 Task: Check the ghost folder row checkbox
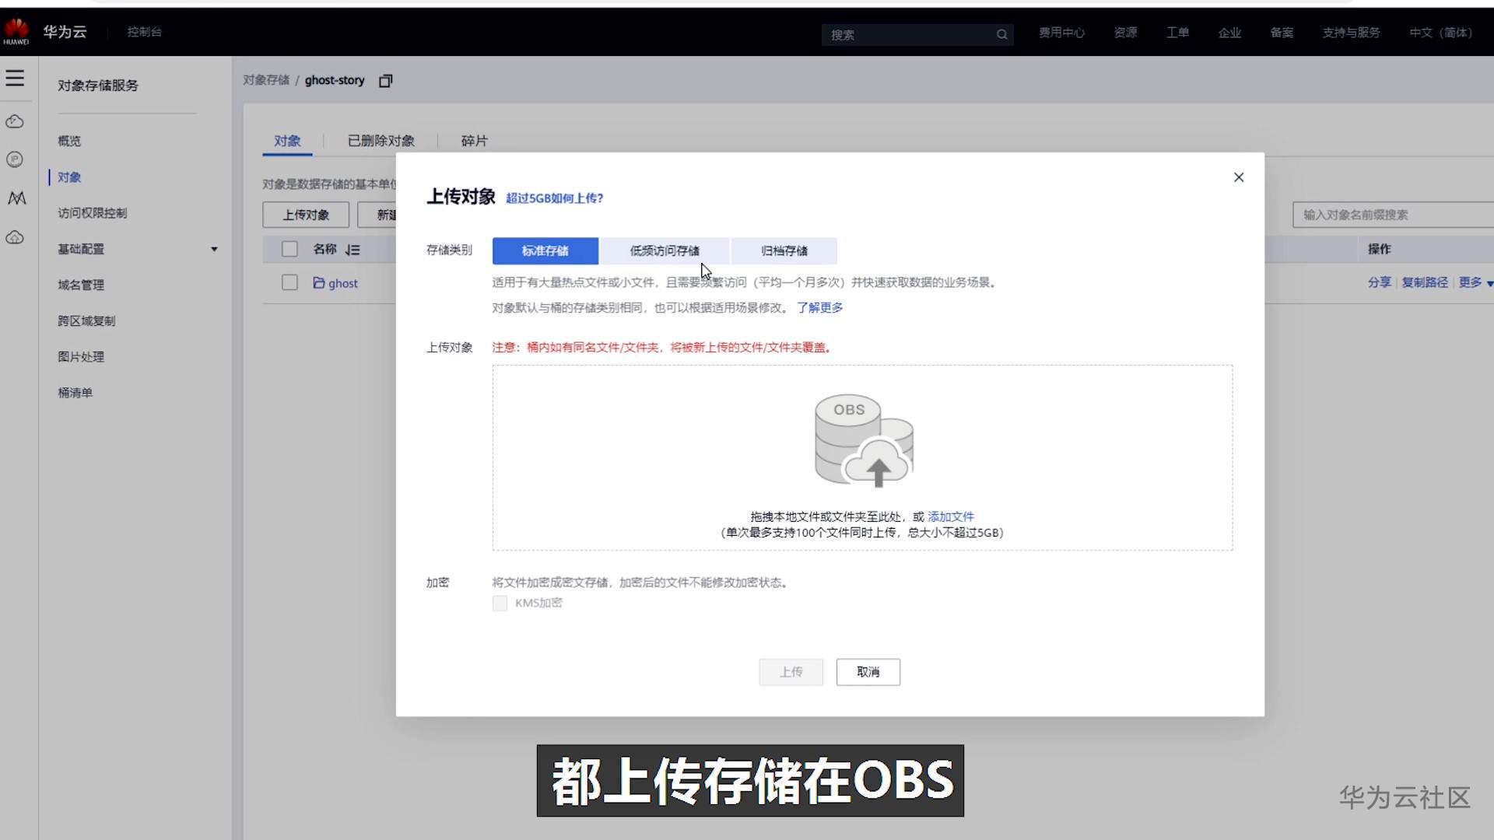pyautogui.click(x=289, y=282)
